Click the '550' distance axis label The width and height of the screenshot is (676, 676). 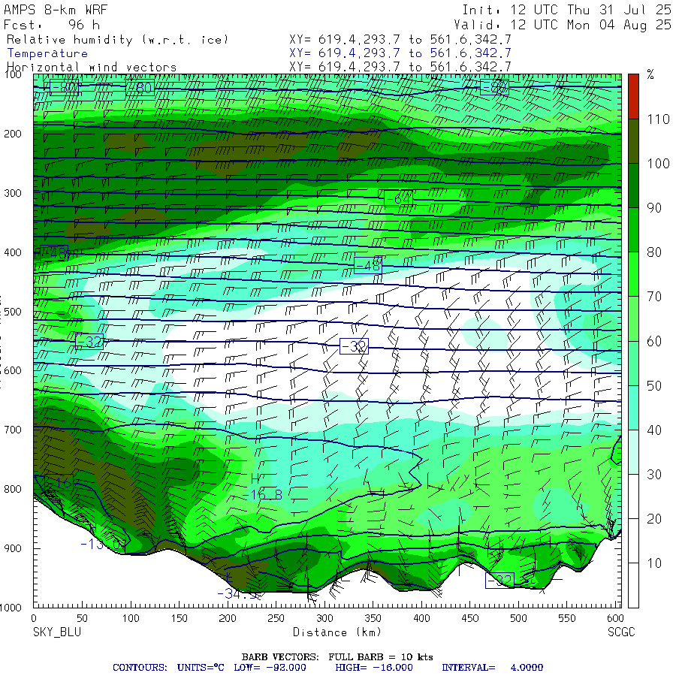(x=567, y=618)
